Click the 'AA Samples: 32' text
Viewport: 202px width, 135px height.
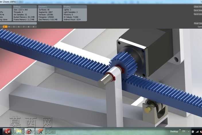click(x=20, y=15)
